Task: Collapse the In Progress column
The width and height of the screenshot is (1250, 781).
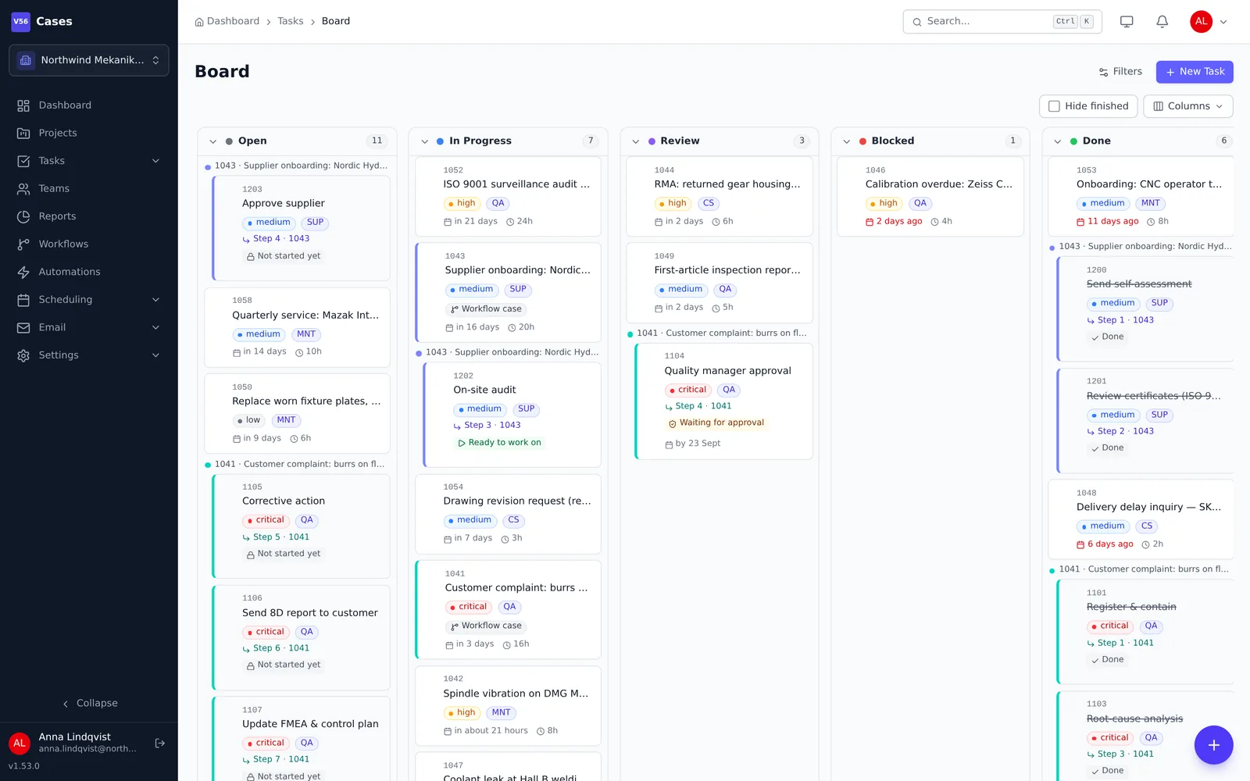Action: click(424, 141)
